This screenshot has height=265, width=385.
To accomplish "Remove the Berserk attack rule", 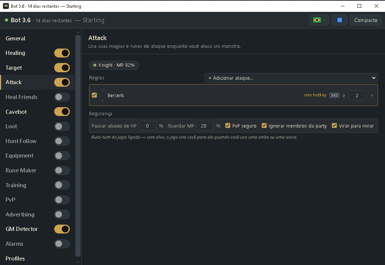I will (372, 95).
